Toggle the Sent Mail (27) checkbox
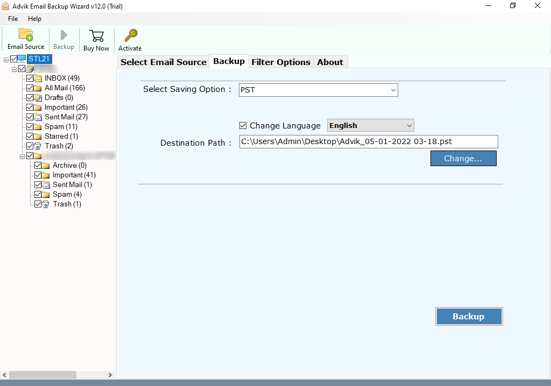Screen dimensions: 551x386 click(30, 117)
